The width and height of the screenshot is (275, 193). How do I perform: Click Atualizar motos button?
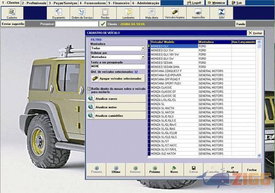pyautogui.click(x=116, y=107)
